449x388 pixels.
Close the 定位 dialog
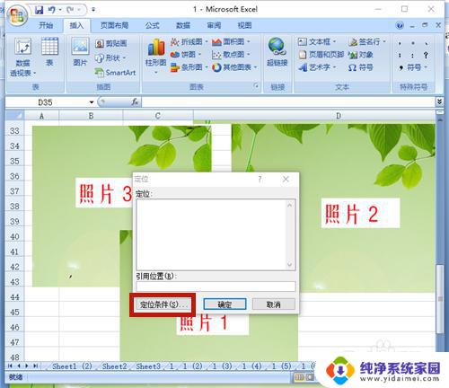coord(286,179)
